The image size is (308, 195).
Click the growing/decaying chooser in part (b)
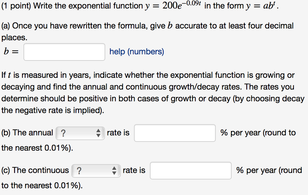point(78,133)
